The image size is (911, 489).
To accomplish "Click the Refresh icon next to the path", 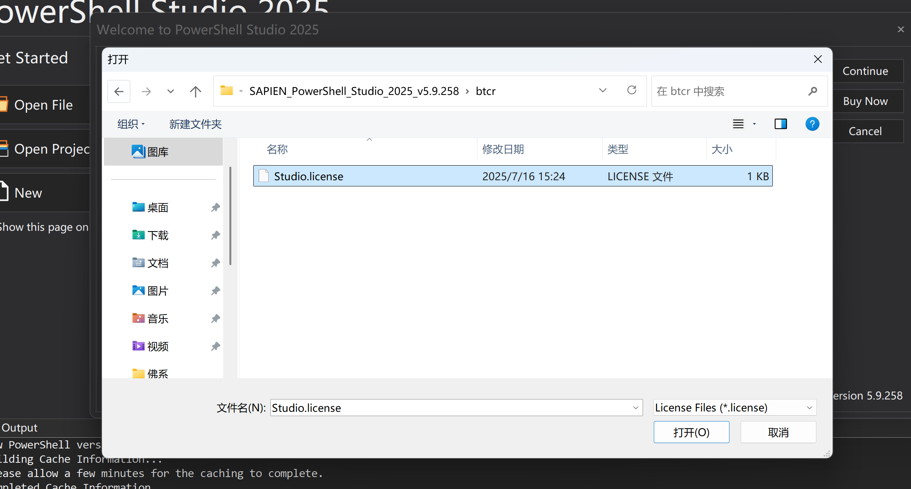I will [632, 90].
